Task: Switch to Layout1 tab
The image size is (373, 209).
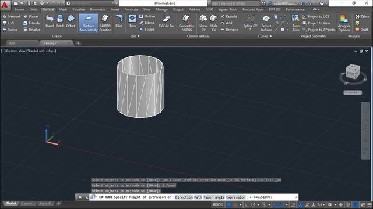Action: [x=27, y=203]
